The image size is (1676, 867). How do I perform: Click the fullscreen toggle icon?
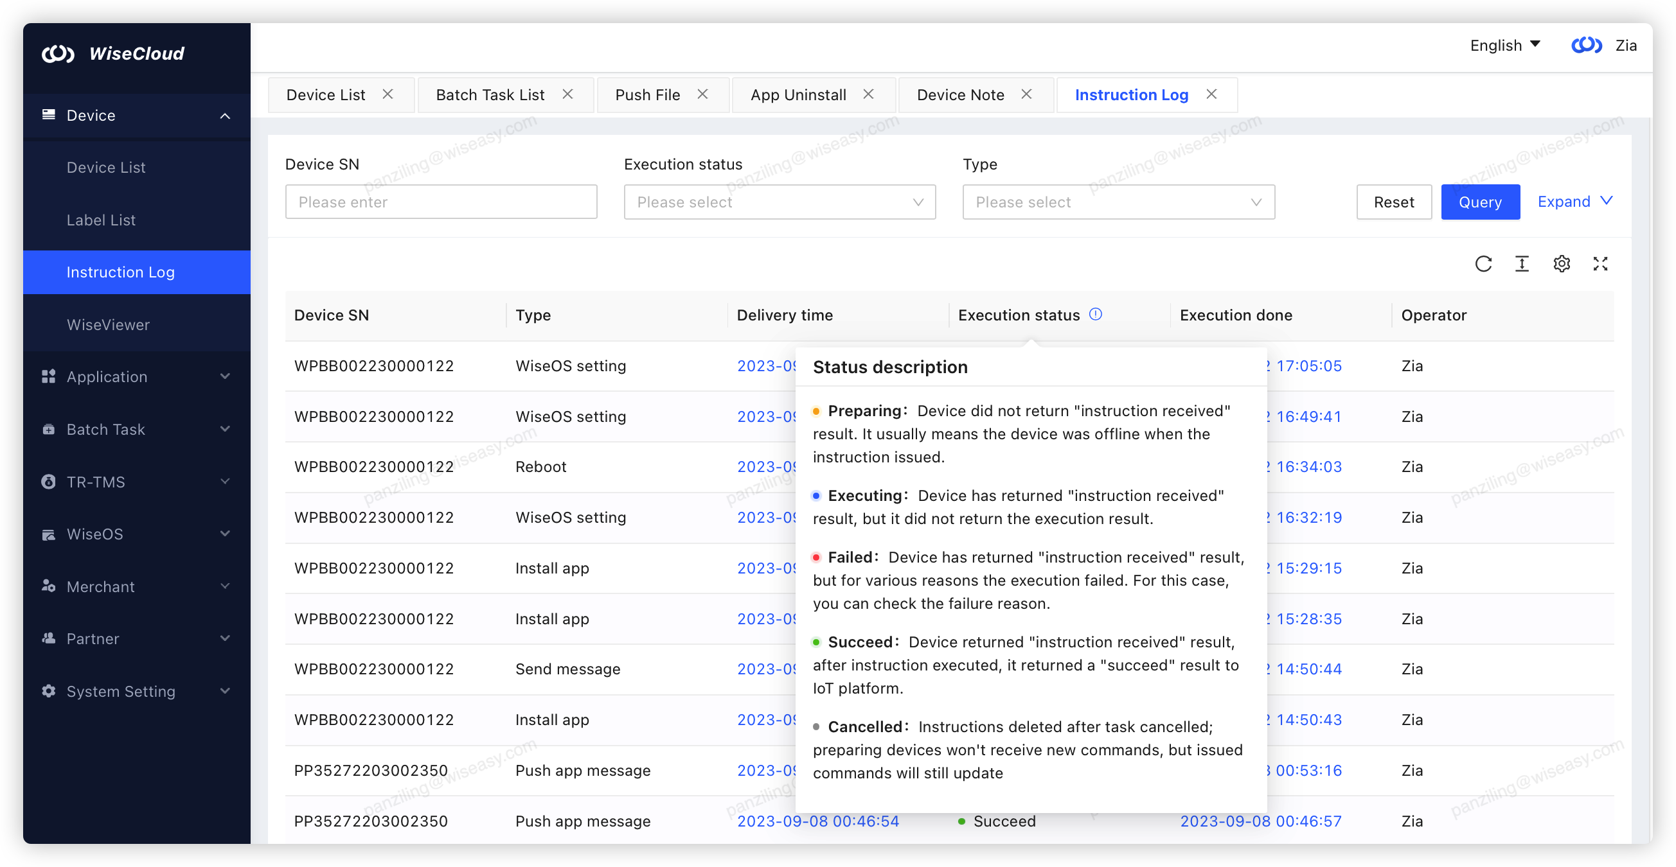pyautogui.click(x=1601, y=263)
